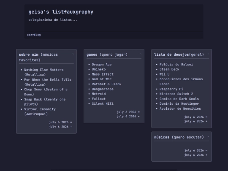Collapse the "sobre mim" card with its corner marker
Viewport: 228px width, 171px height.
tap(73, 54)
